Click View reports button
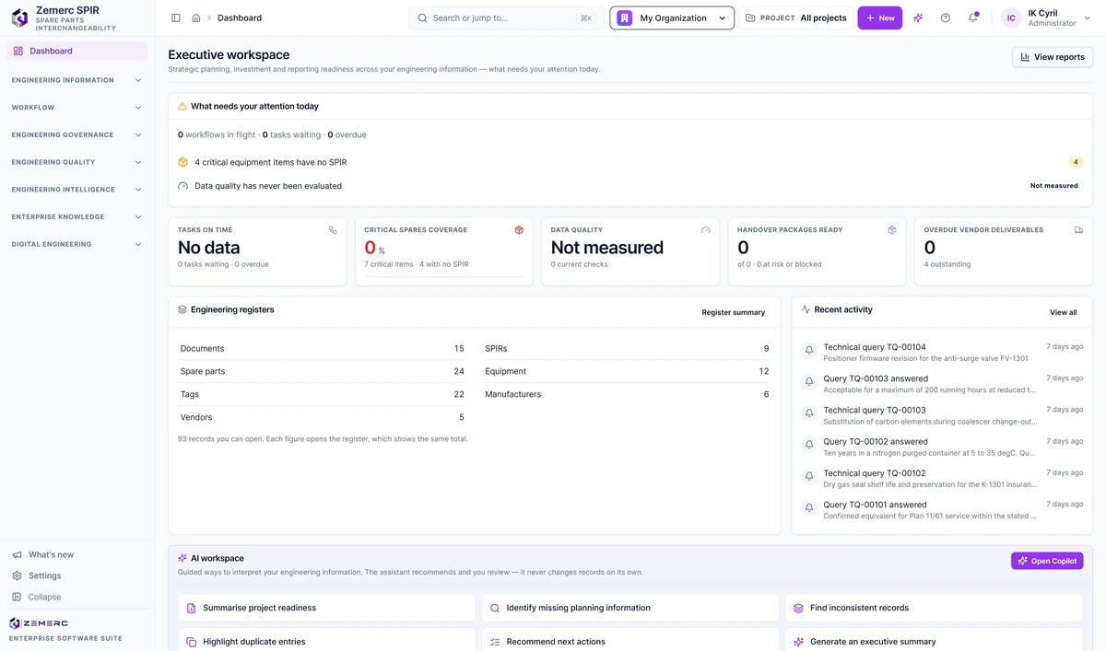This screenshot has width=1106, height=651. tap(1053, 57)
